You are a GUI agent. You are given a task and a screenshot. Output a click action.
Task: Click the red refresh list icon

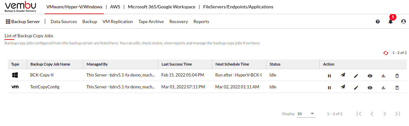point(385,53)
